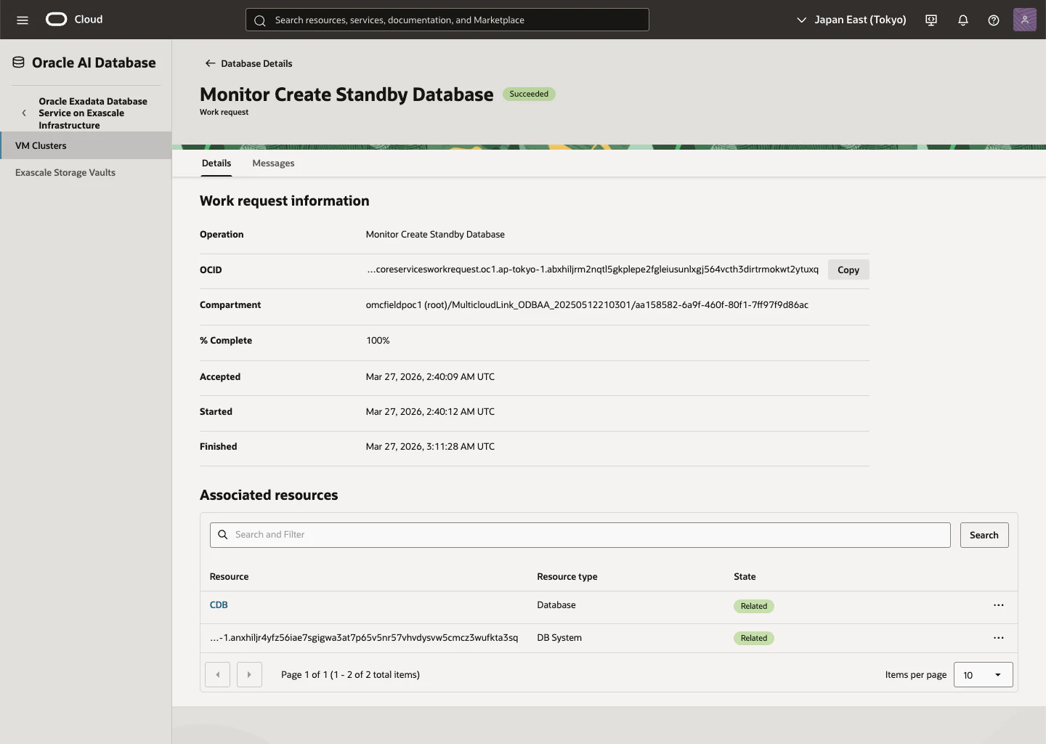Copy the work request OCID

coord(848,270)
